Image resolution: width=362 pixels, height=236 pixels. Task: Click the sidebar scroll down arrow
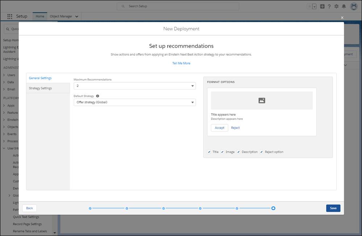tap(55, 233)
